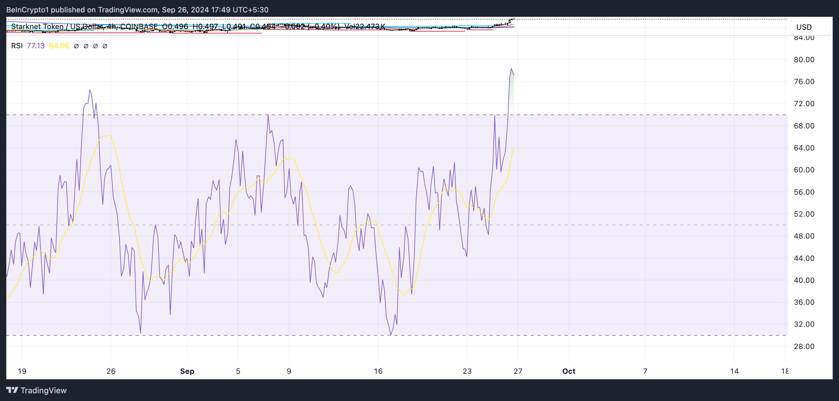Click the Oct label on the time axis
The height and width of the screenshot is (401, 839).
click(x=568, y=371)
